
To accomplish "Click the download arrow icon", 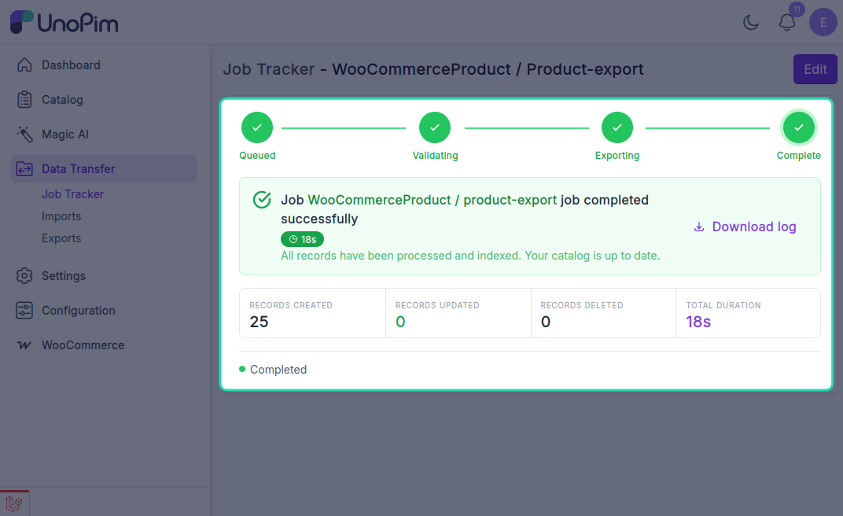I will coord(699,227).
